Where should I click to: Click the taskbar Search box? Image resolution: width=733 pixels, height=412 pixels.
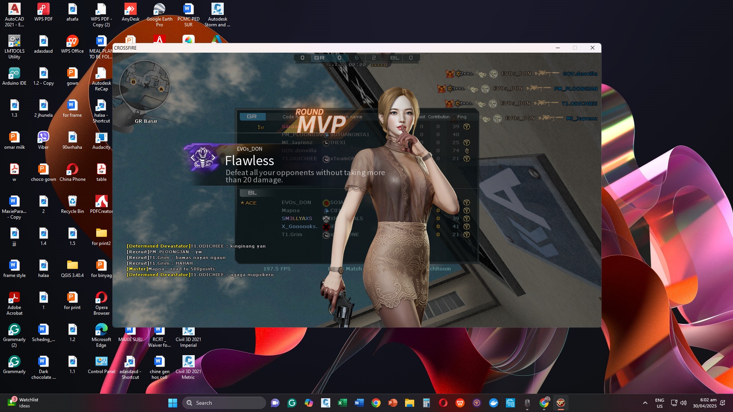[x=224, y=403]
